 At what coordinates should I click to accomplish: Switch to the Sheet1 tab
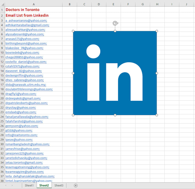point(29,186)
